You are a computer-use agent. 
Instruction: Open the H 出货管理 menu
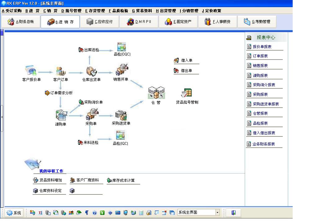pyautogui.click(x=166, y=10)
